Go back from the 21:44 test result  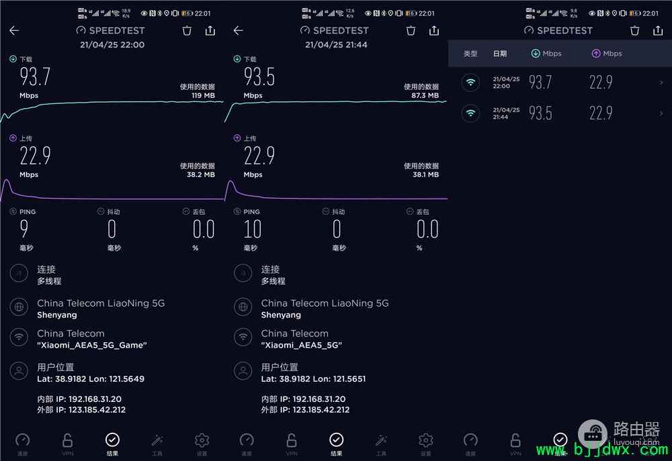(239, 30)
